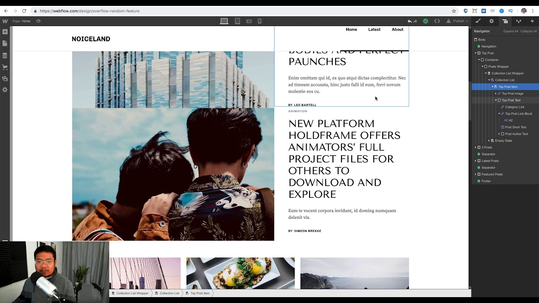Switch to the Interactions lightning tab
The width and height of the screenshot is (539, 303).
click(532, 21)
